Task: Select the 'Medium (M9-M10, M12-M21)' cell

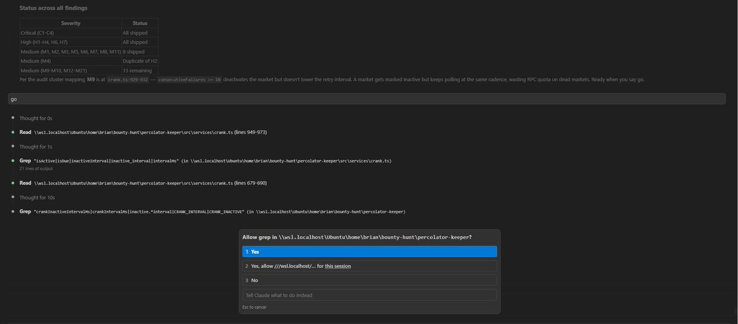Action: (x=71, y=71)
